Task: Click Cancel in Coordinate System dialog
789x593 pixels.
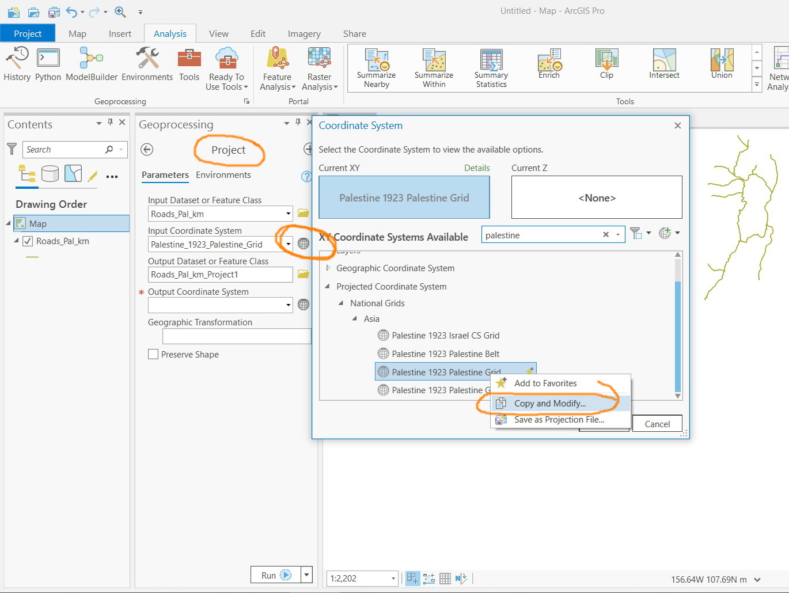Action: pos(657,424)
